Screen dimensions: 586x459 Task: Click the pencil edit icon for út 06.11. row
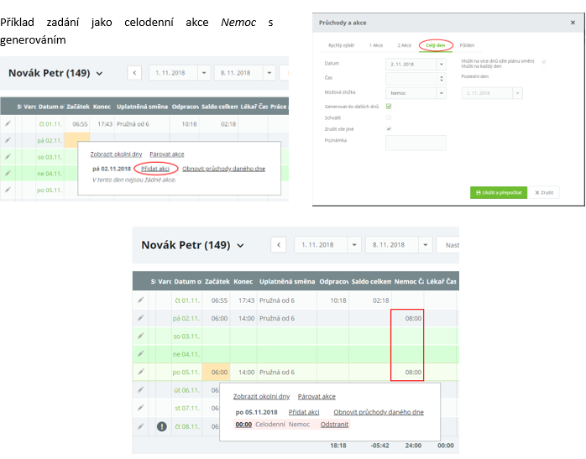[141, 389]
